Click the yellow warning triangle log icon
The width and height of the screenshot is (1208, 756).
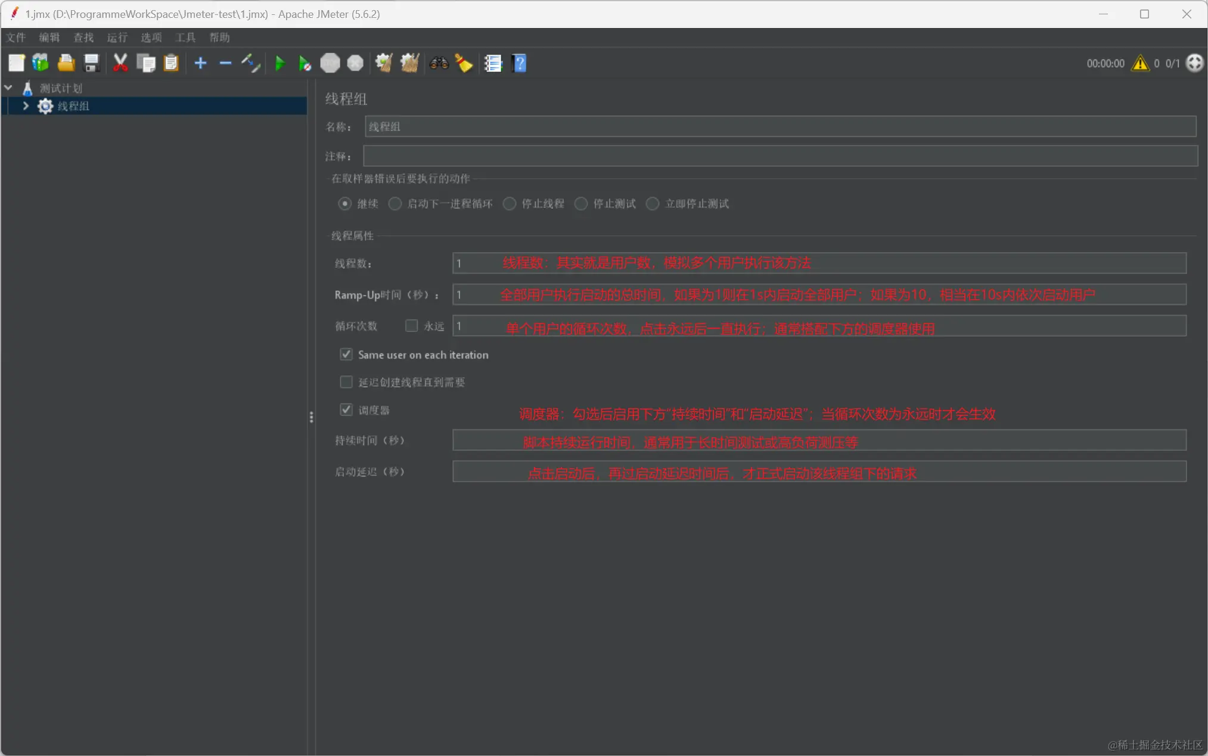tap(1140, 63)
